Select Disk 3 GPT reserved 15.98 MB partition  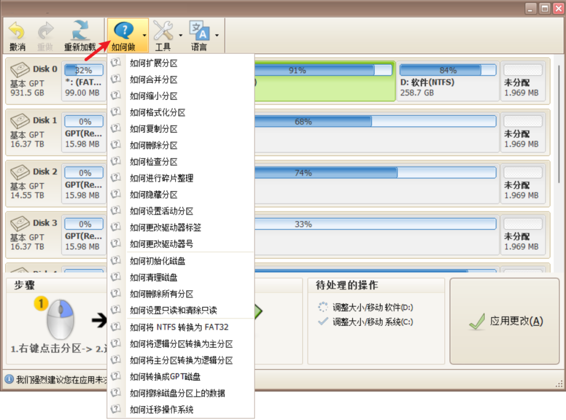(x=84, y=235)
